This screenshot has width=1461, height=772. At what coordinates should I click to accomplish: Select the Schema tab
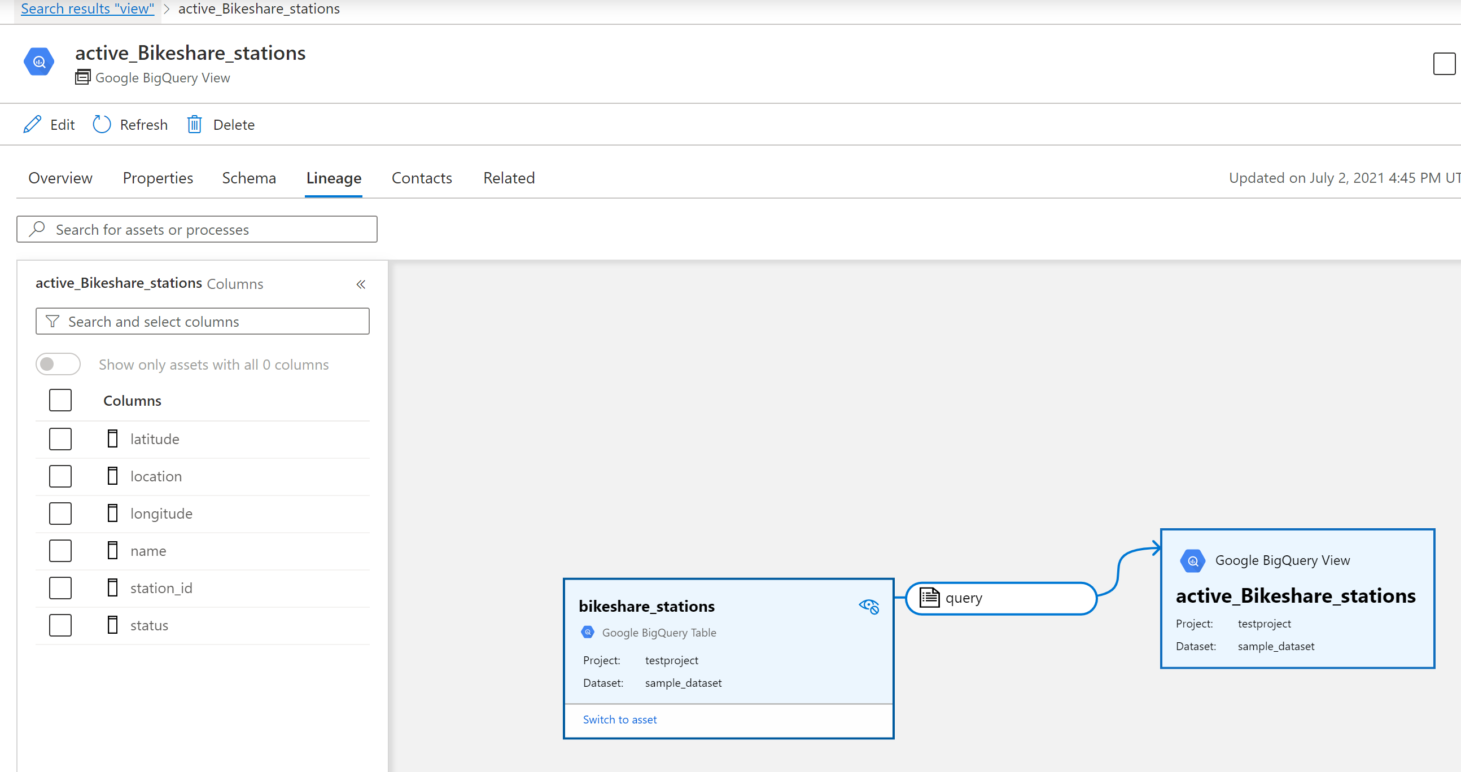click(250, 178)
